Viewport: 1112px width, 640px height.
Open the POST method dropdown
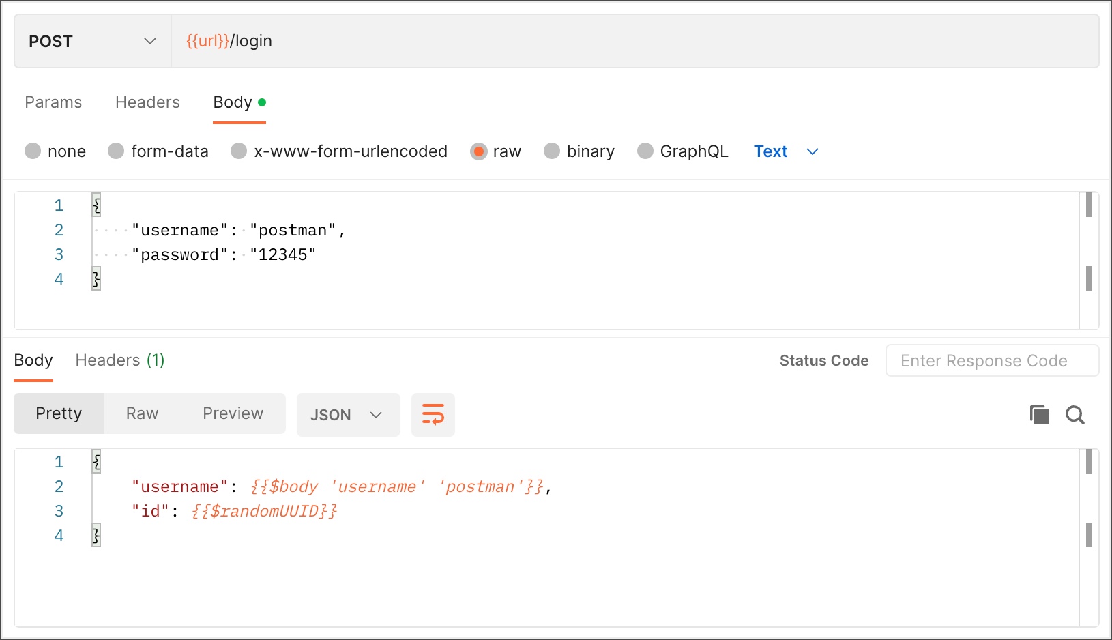point(92,42)
